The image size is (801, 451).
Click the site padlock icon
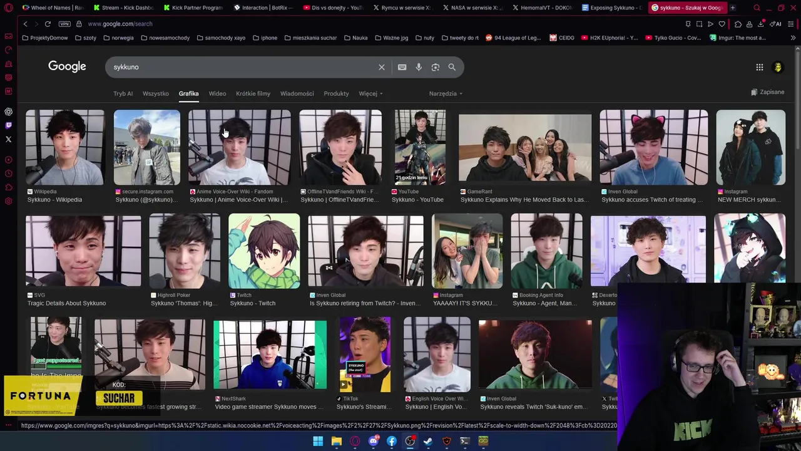tap(79, 24)
